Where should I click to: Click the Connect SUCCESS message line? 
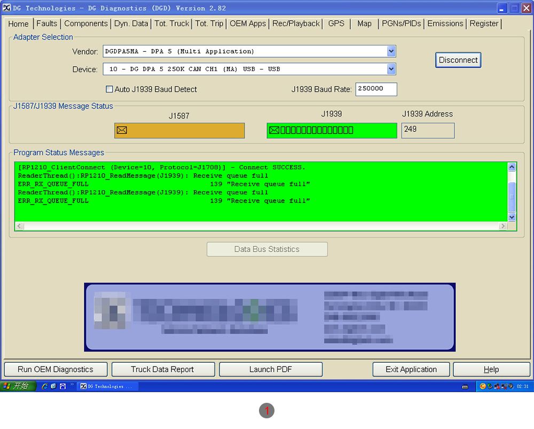[161, 167]
